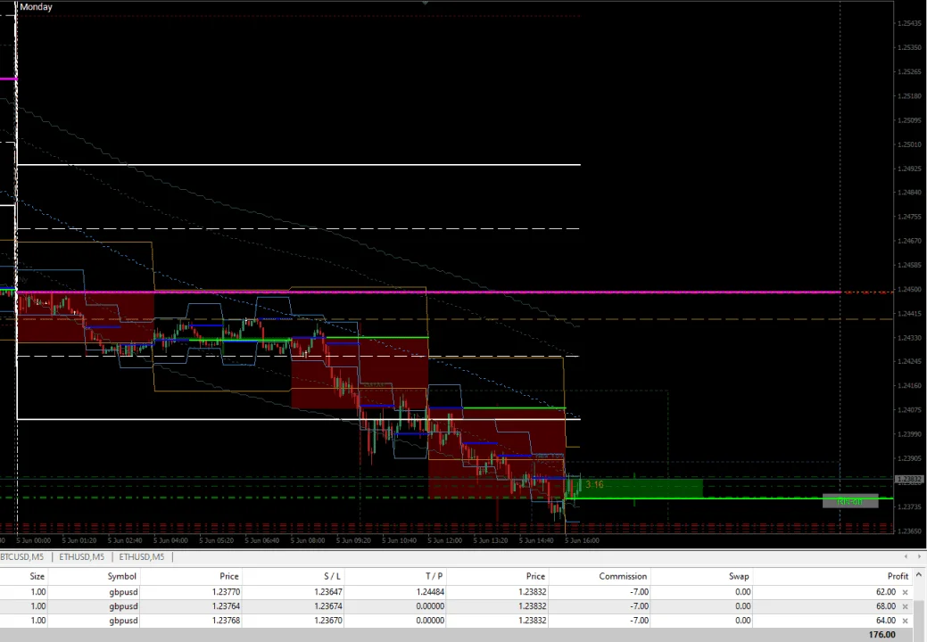The width and height of the screenshot is (927, 642).
Task: Click gbpusd in the 1.23770 row
Action: coord(123,592)
